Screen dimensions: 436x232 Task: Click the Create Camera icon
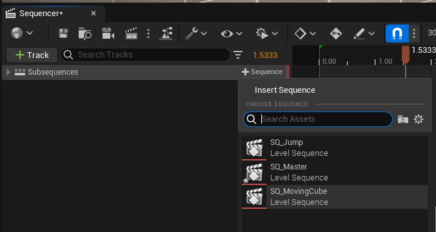coord(108,34)
